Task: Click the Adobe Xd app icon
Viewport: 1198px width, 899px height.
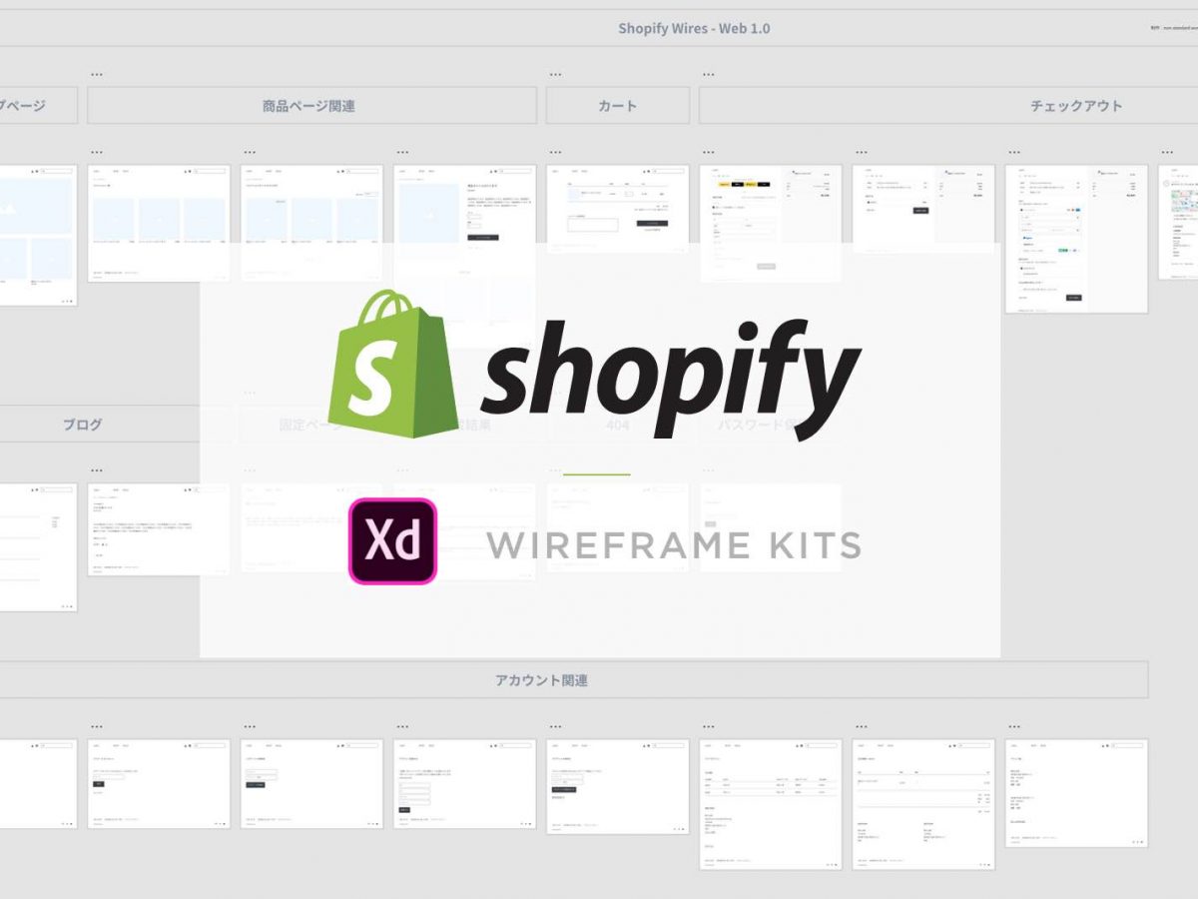Action: [x=392, y=540]
